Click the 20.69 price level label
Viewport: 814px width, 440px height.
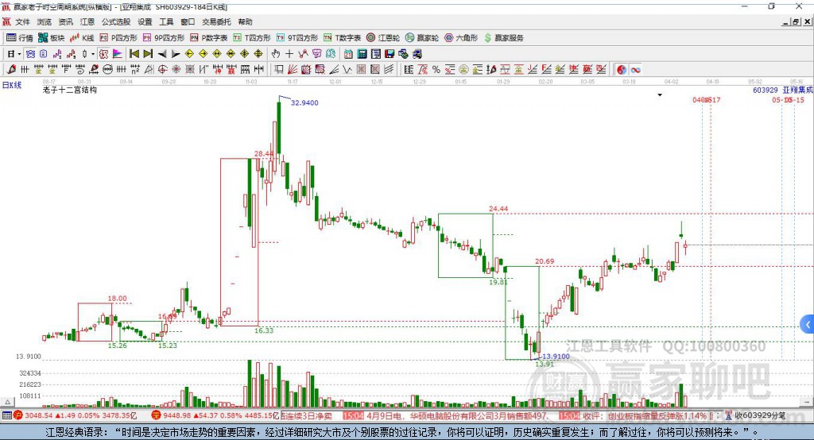[x=545, y=261]
